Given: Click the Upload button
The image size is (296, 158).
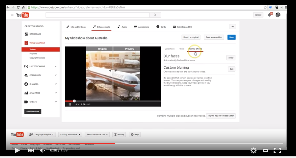Looking at the screenshot, I should pyautogui.click(x=258, y=15).
